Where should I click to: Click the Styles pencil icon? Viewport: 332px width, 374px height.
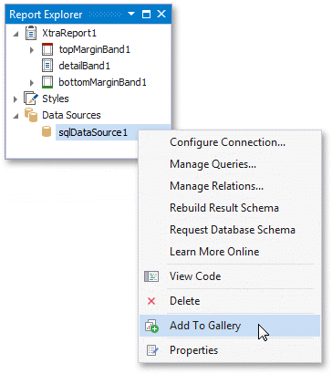point(31,99)
